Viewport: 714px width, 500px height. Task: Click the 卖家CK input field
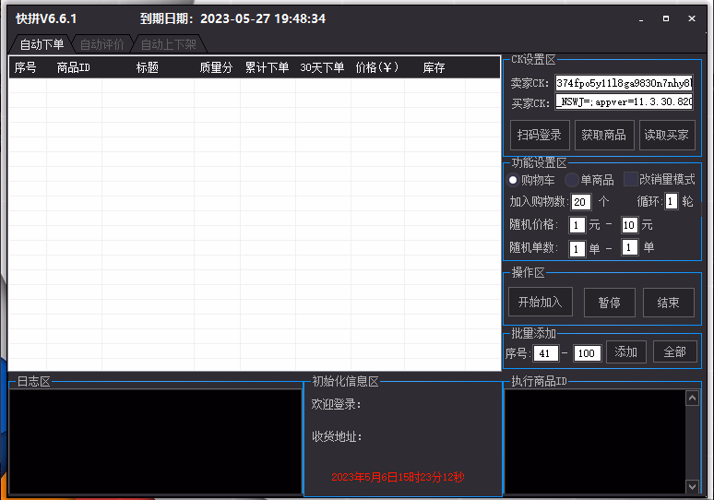click(x=624, y=83)
